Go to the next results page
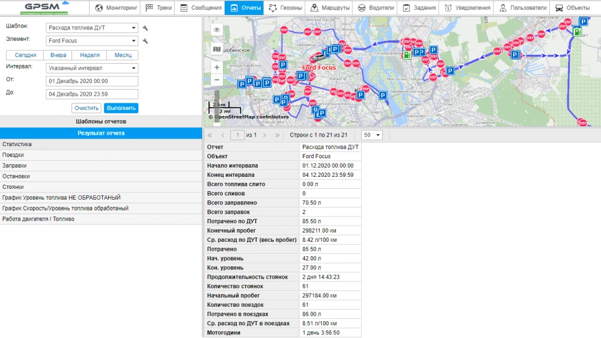Viewport: 601px width, 338px height. (x=264, y=135)
